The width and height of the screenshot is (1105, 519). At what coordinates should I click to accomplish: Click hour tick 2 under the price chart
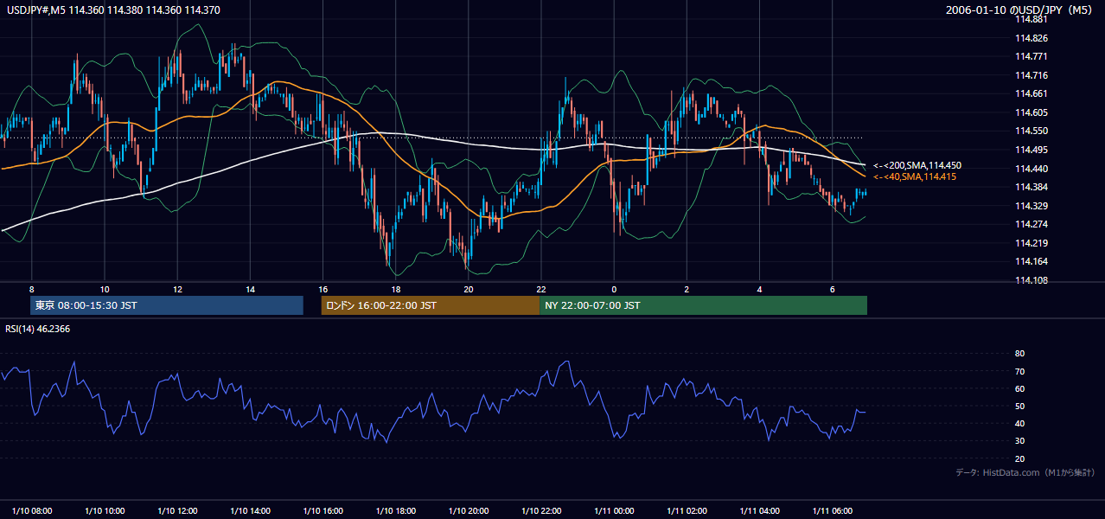coord(687,289)
